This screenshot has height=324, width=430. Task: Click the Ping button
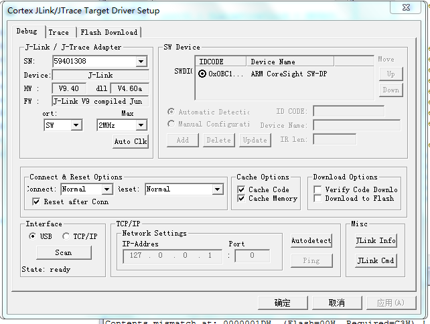coord(311,260)
